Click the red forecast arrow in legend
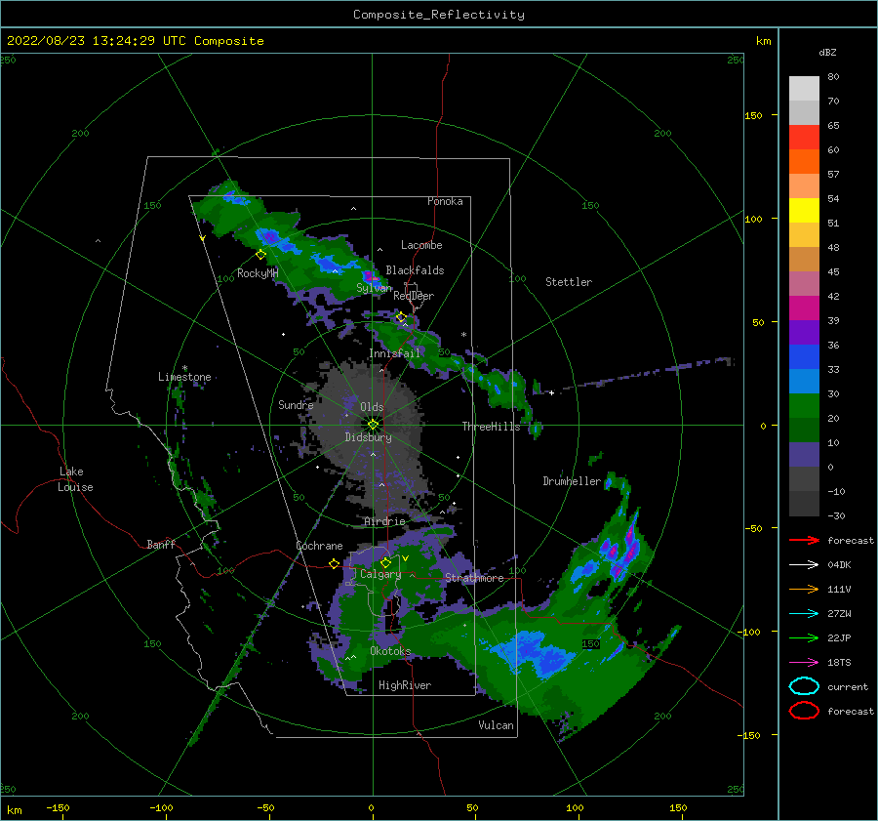878x821 pixels. [804, 540]
